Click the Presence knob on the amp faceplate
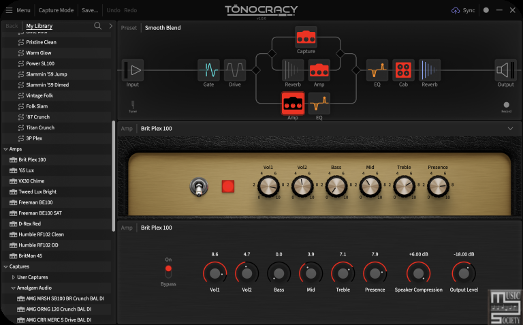Viewport: 523px width, 325px height. tap(438, 186)
